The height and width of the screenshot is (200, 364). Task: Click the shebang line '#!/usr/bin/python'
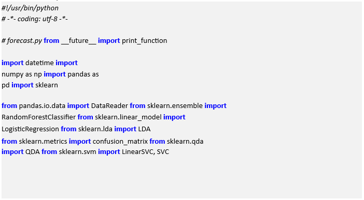(x=30, y=8)
